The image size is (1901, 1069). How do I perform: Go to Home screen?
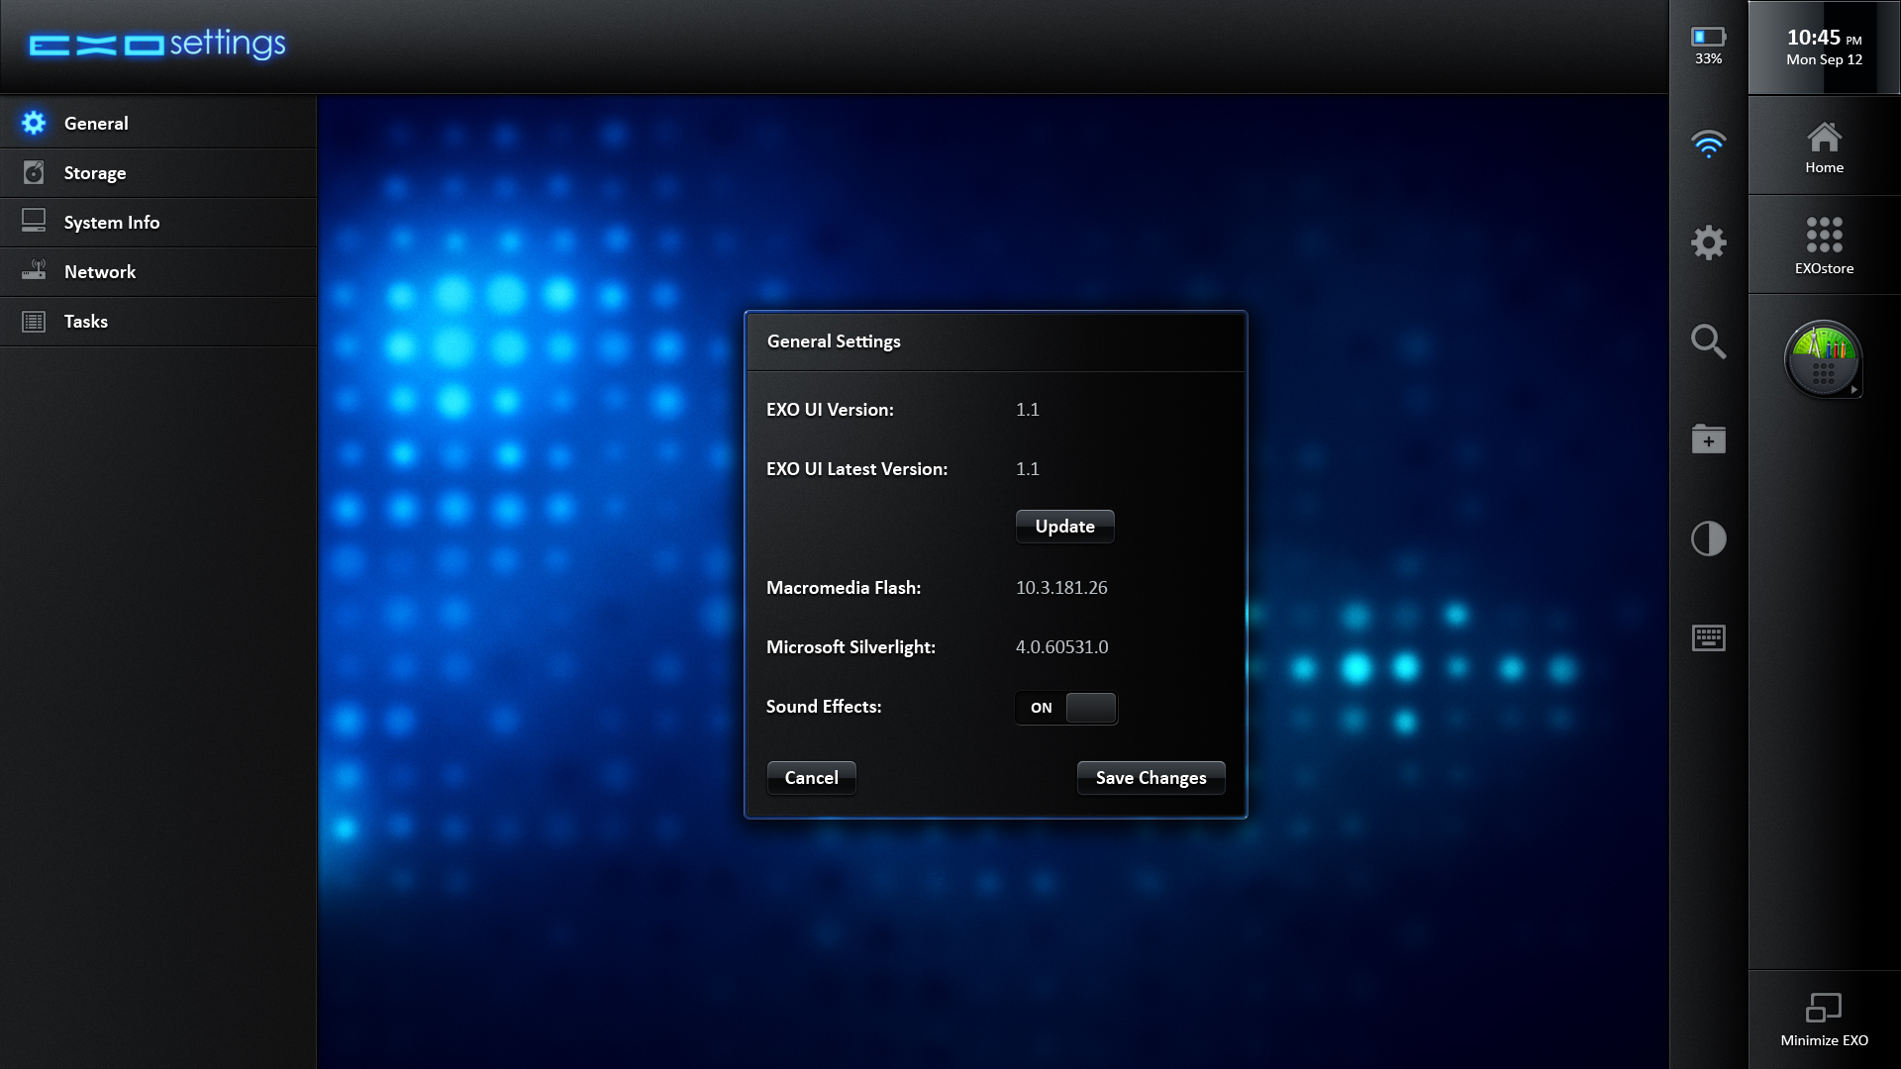tap(1824, 146)
